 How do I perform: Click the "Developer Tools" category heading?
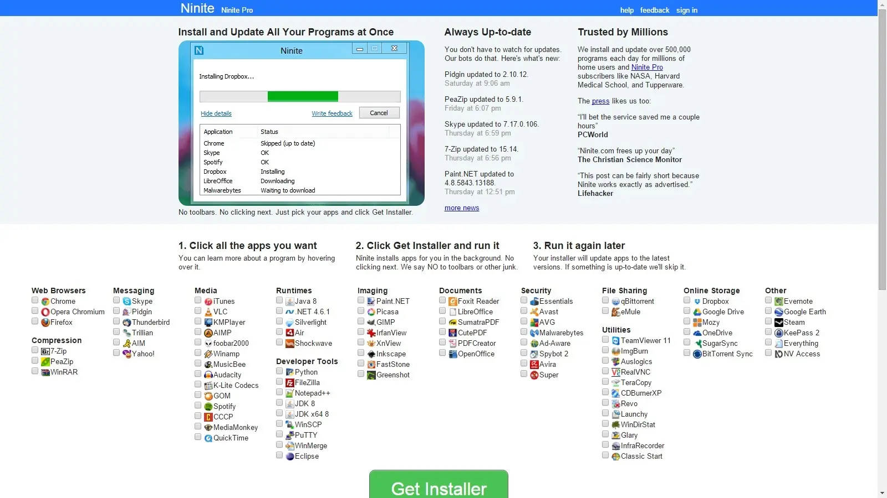tap(307, 361)
